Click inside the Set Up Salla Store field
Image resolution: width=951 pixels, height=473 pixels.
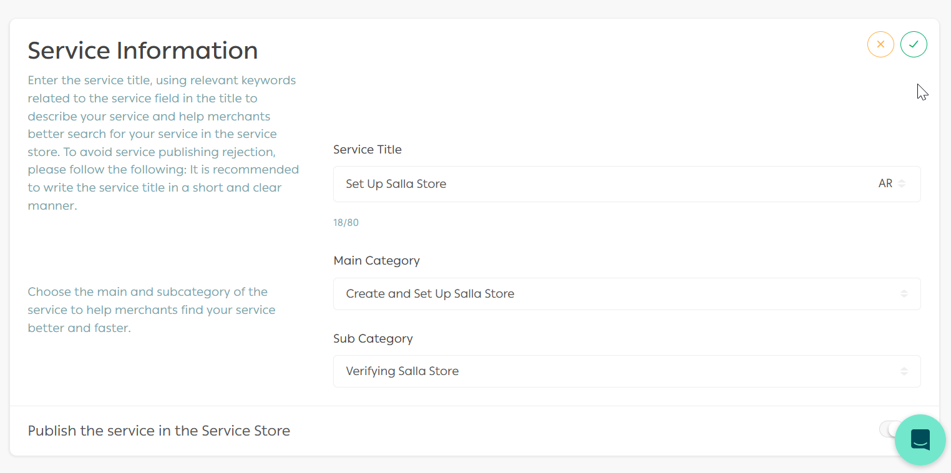562,184
